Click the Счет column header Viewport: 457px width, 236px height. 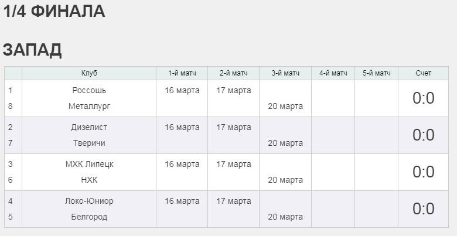[424, 73]
